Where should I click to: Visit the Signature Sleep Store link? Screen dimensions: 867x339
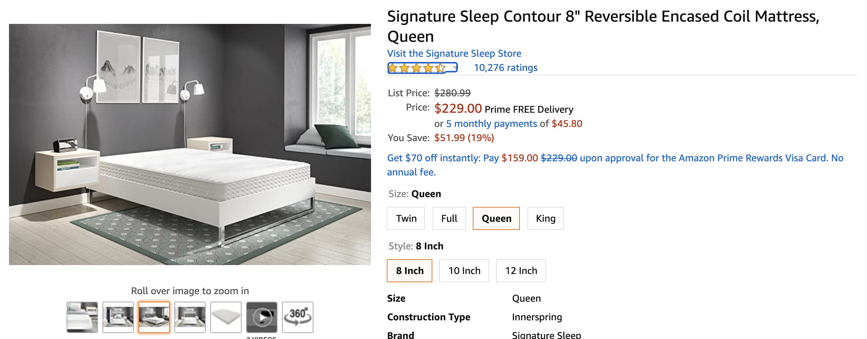point(454,53)
